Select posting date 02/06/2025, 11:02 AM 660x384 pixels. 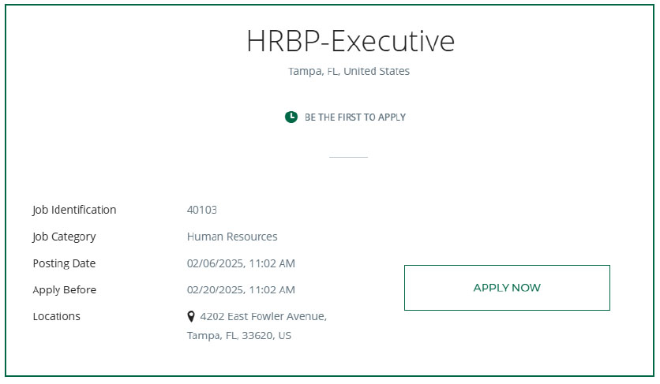[241, 263]
